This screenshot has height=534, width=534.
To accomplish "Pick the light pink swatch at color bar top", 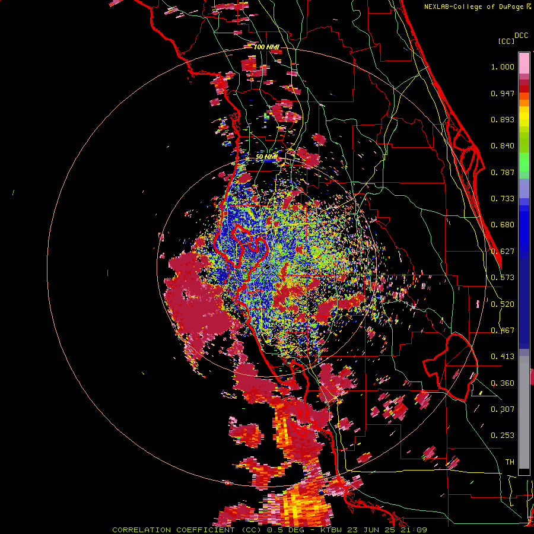I will click(x=524, y=63).
